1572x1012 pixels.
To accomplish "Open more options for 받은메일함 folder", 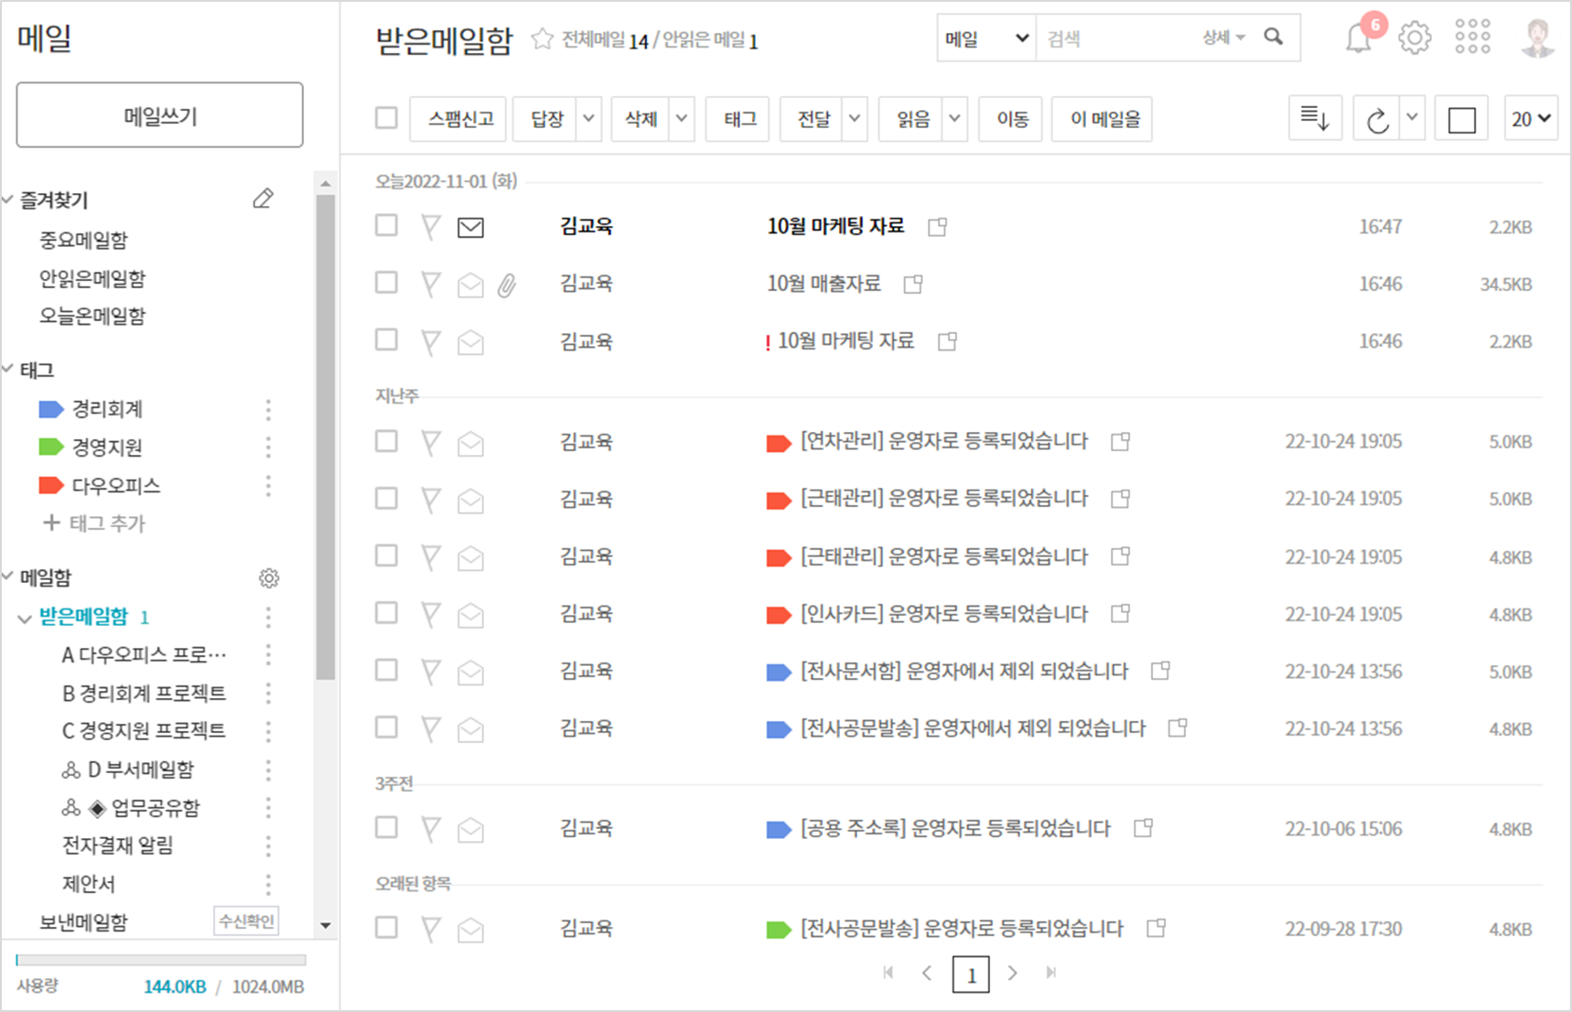I will tap(268, 617).
